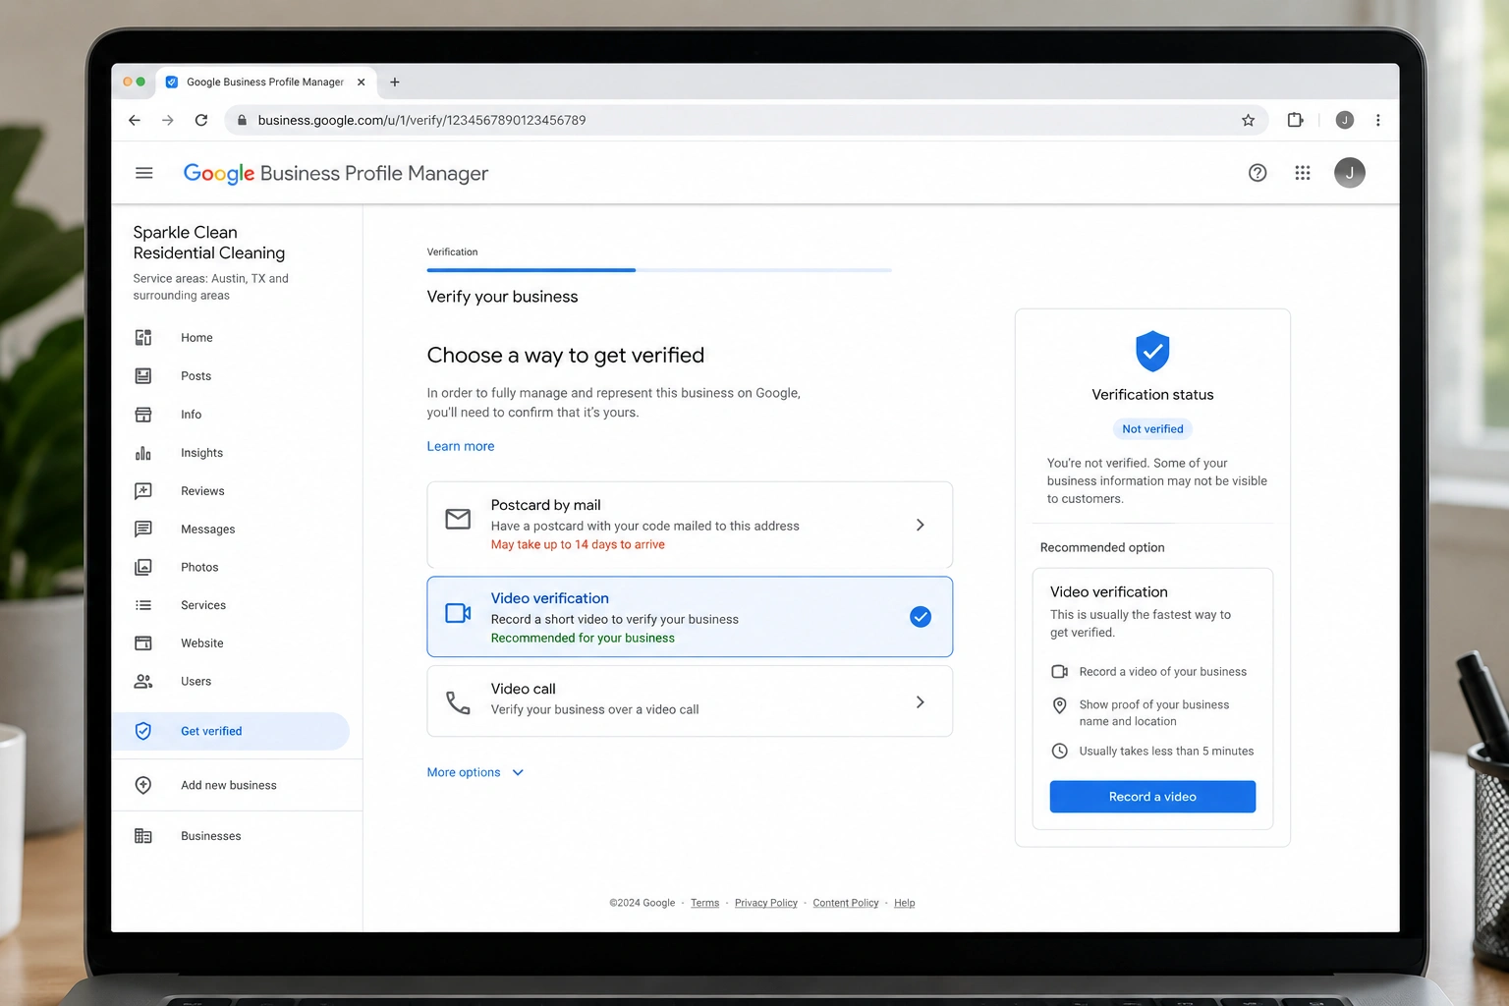1509x1006 pixels.
Task: Click the Google Business Profile Manager logo
Action: click(336, 174)
